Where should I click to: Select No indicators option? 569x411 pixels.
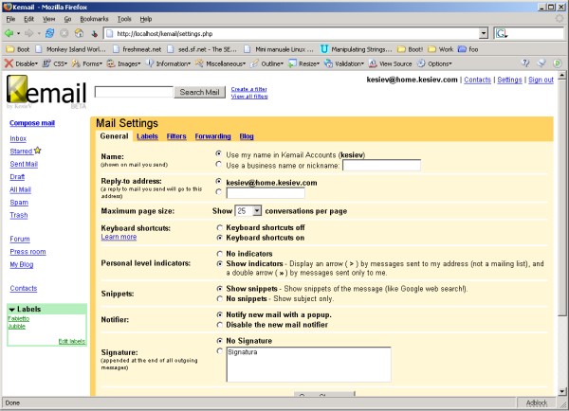coord(220,254)
